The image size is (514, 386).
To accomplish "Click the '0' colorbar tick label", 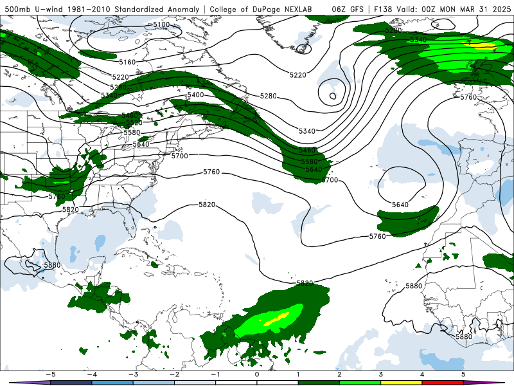I will coord(257,374).
